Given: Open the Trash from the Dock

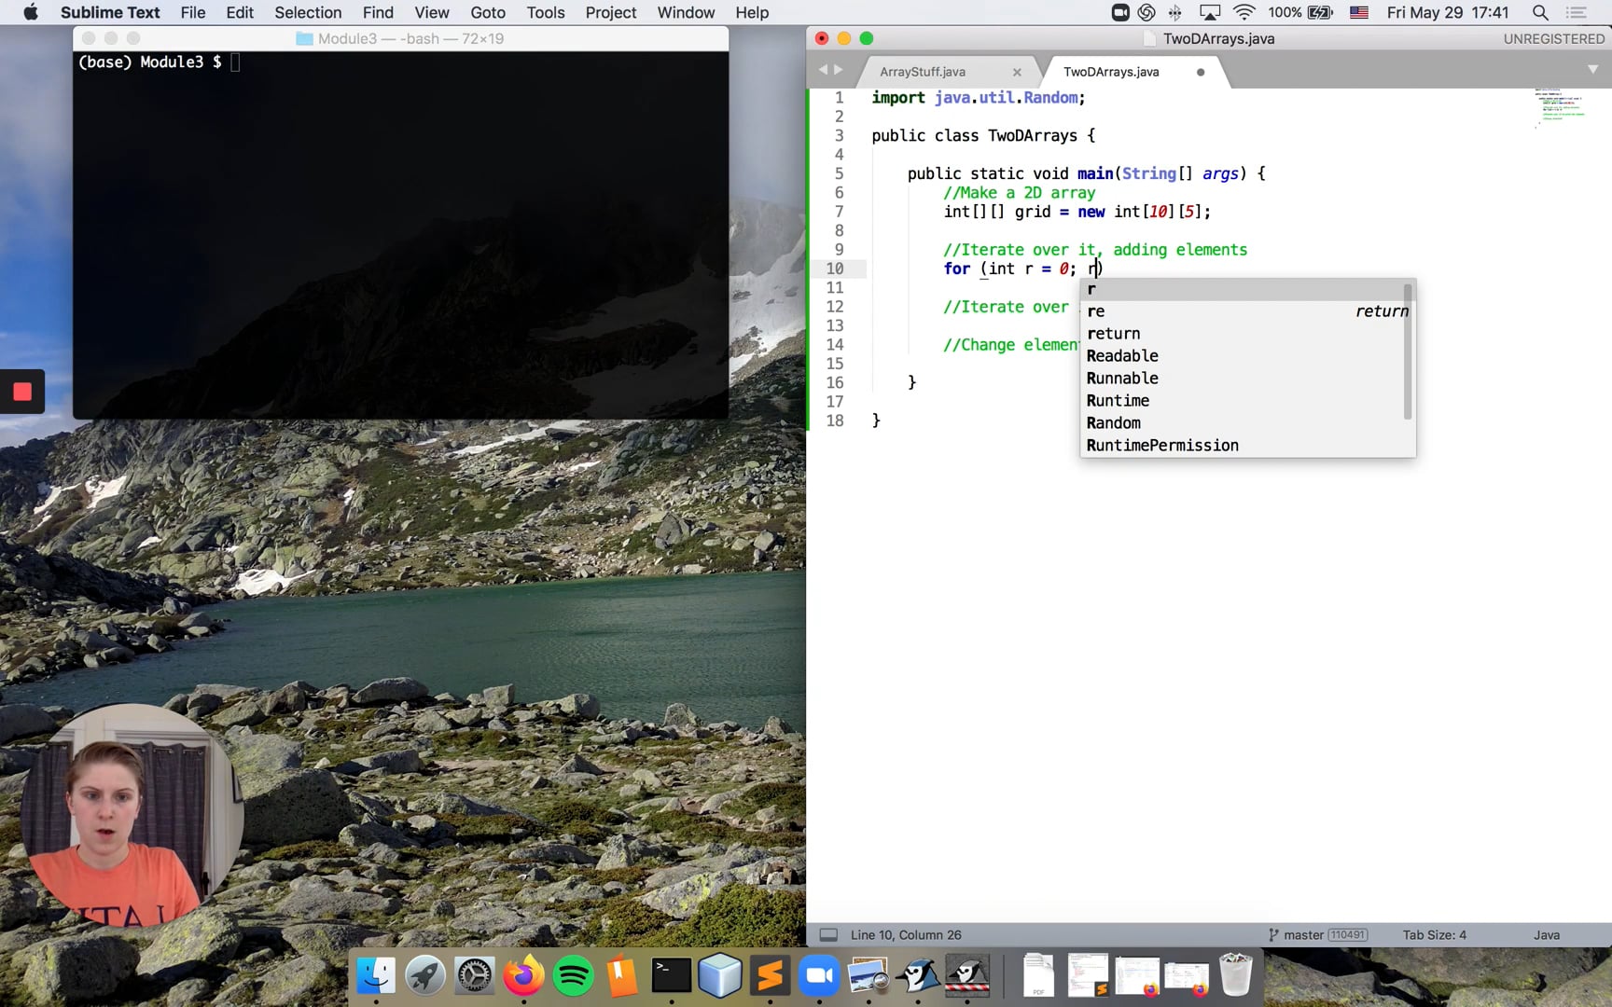Looking at the screenshot, I should tap(1236, 973).
